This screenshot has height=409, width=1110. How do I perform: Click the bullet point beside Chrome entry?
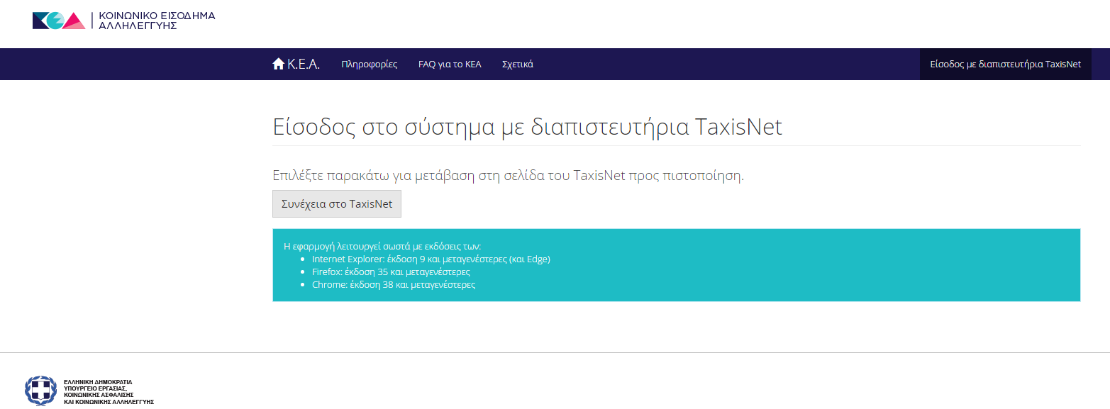click(304, 285)
